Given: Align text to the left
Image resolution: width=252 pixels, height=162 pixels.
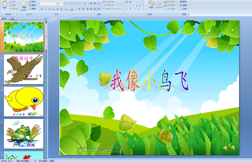Looking at the screenshot, I should click(80, 9).
